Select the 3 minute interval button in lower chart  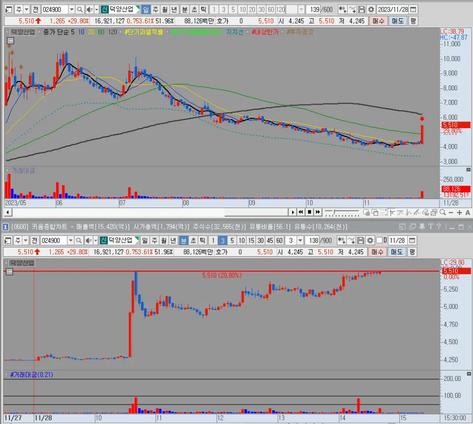[223, 240]
